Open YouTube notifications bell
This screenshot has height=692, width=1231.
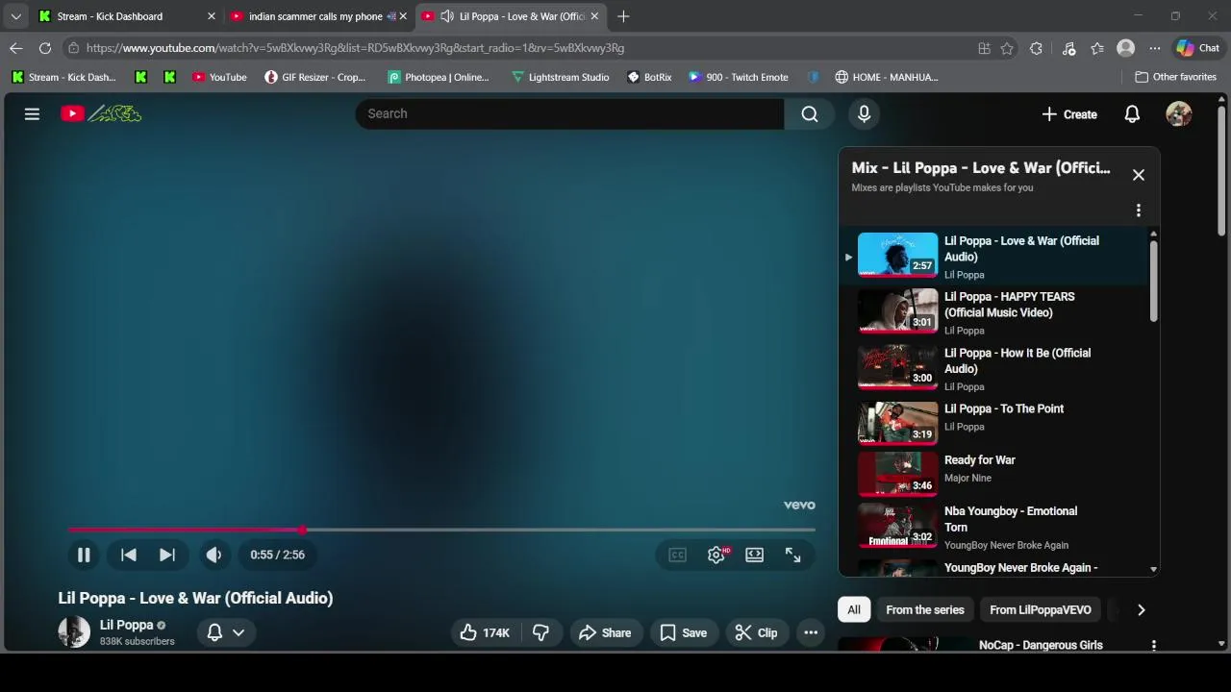(x=1132, y=113)
